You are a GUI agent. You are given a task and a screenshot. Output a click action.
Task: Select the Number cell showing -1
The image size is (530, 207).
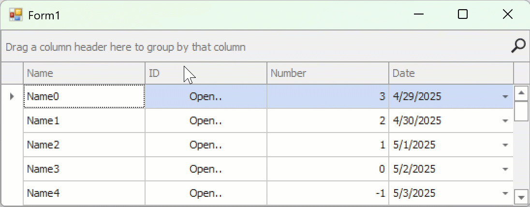pyautogui.click(x=328, y=193)
